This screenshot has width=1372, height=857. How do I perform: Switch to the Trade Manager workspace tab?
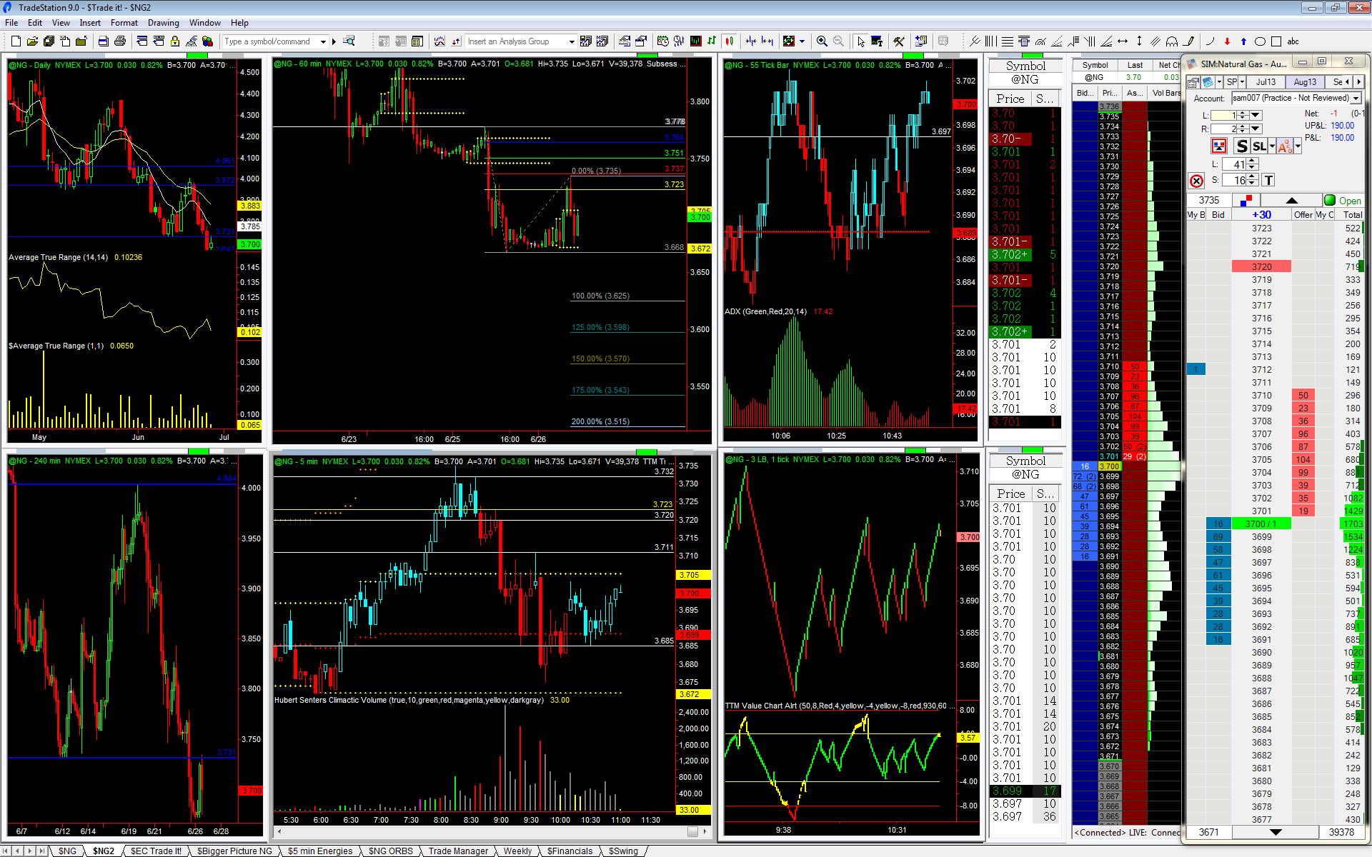click(x=458, y=851)
